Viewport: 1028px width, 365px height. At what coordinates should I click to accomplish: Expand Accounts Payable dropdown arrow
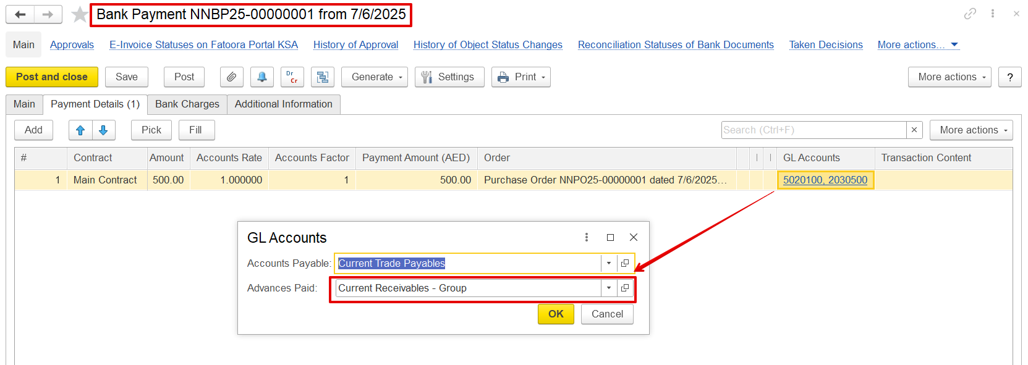point(609,264)
